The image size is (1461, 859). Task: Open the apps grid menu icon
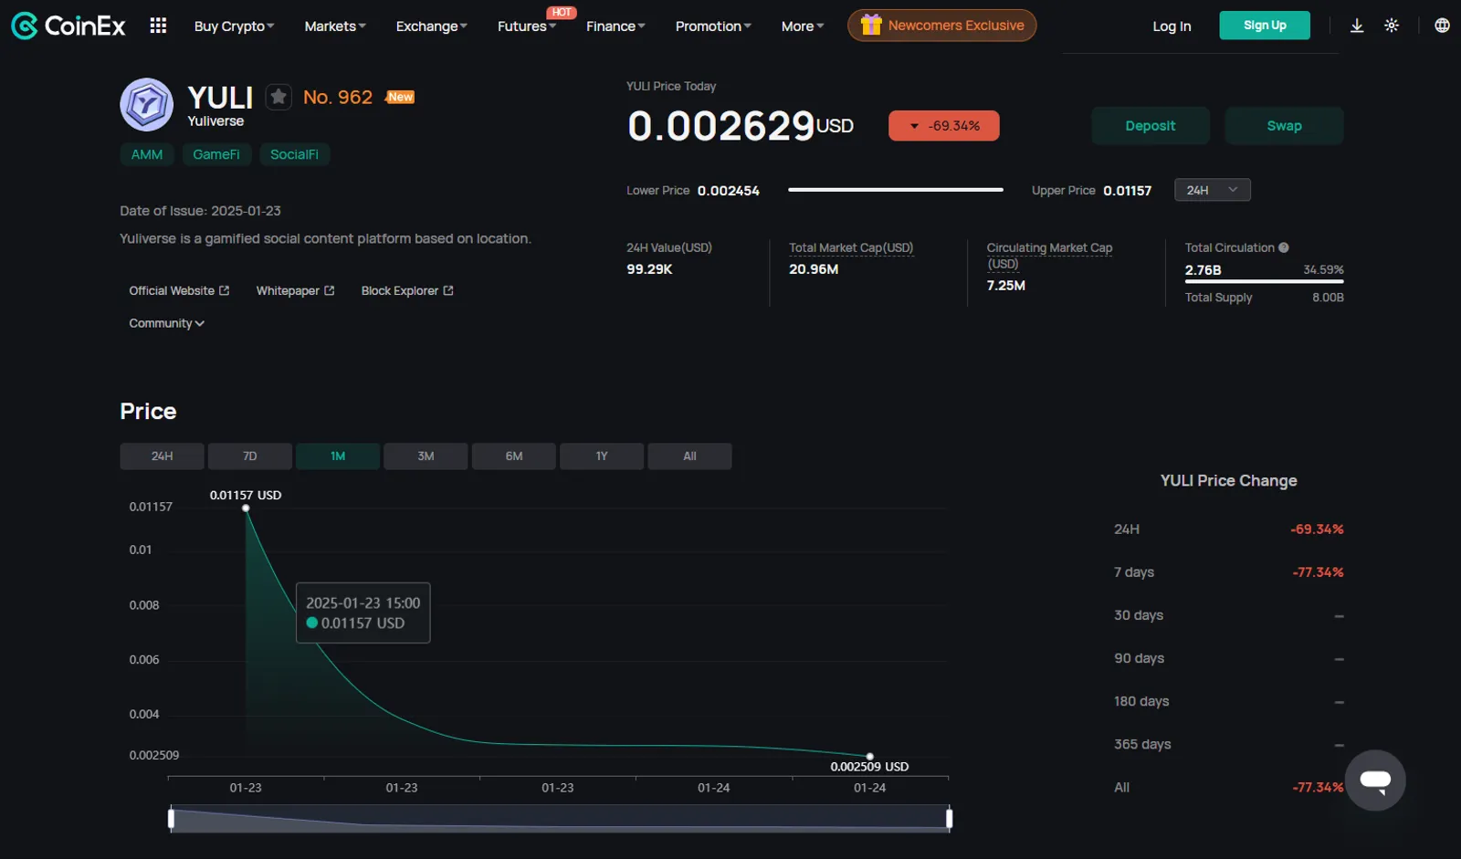pyautogui.click(x=158, y=26)
